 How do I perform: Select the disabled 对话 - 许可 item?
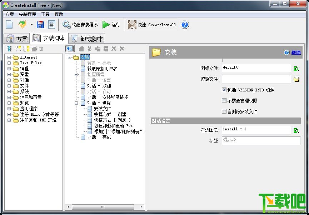(x=99, y=92)
